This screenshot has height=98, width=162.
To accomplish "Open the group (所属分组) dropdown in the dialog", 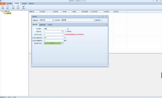I will tap(53, 20).
